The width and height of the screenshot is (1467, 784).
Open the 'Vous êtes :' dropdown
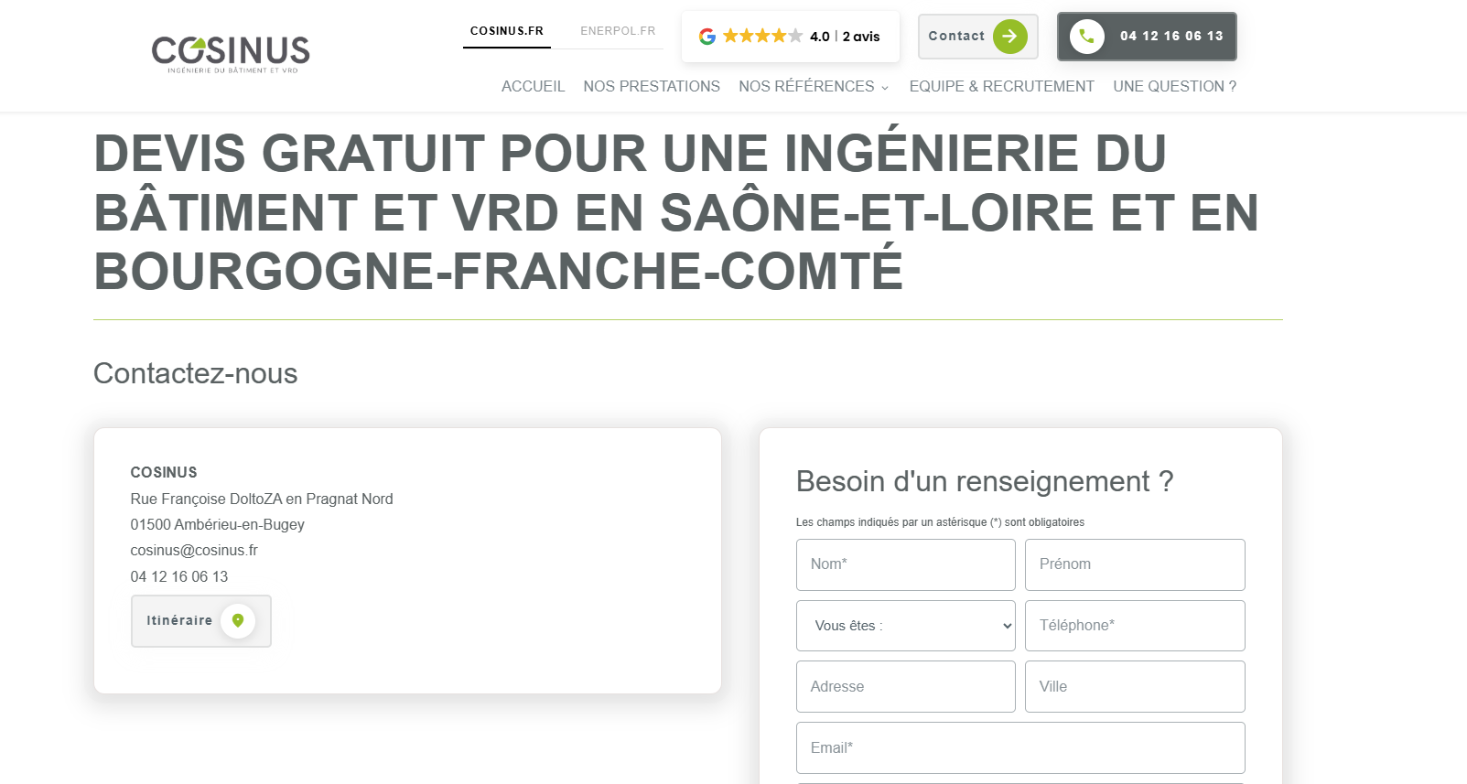pos(906,626)
